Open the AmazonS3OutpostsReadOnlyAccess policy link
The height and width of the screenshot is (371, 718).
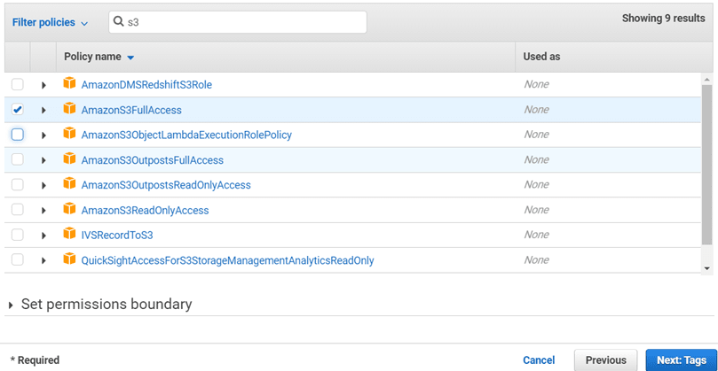166,185
